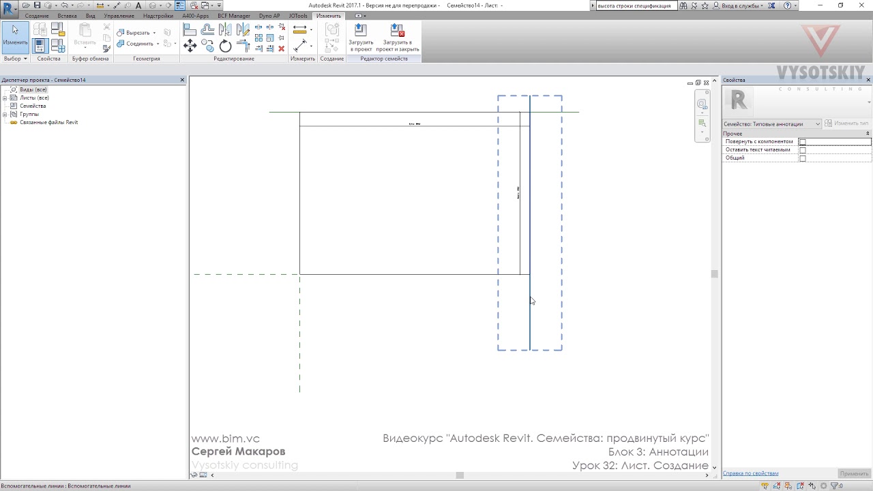Click the red Delete X icon
This screenshot has width=873, height=491.
point(281,49)
